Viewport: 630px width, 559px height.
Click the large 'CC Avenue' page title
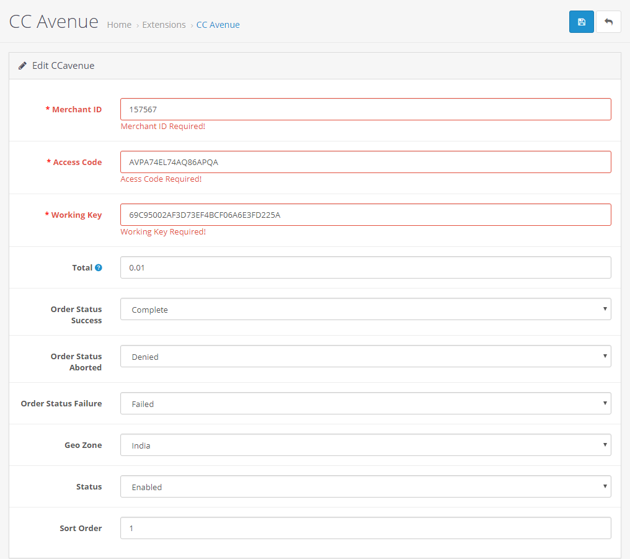(x=54, y=22)
